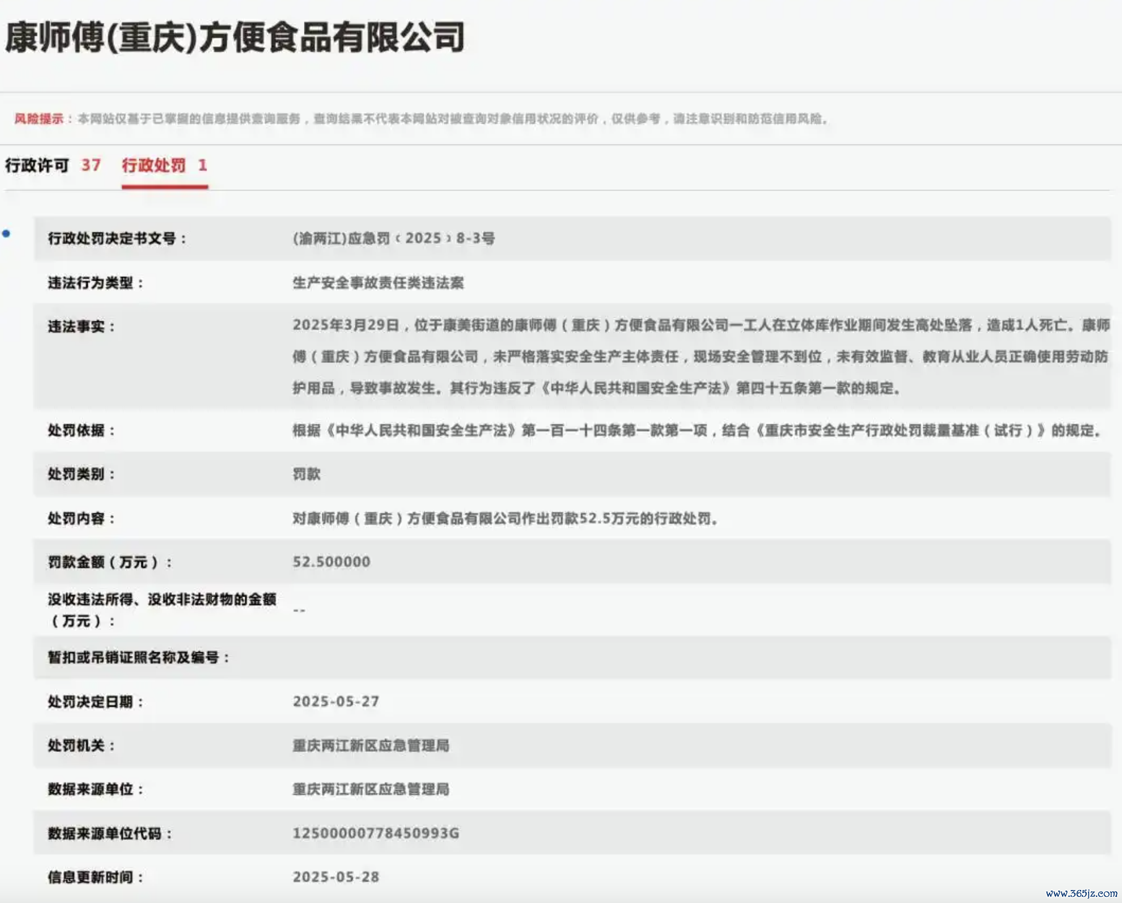This screenshot has width=1122, height=903.
Task: Click the update time 2025-05-28
Action: coord(336,877)
